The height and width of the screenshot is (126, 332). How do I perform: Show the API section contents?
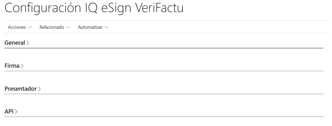click(x=9, y=111)
